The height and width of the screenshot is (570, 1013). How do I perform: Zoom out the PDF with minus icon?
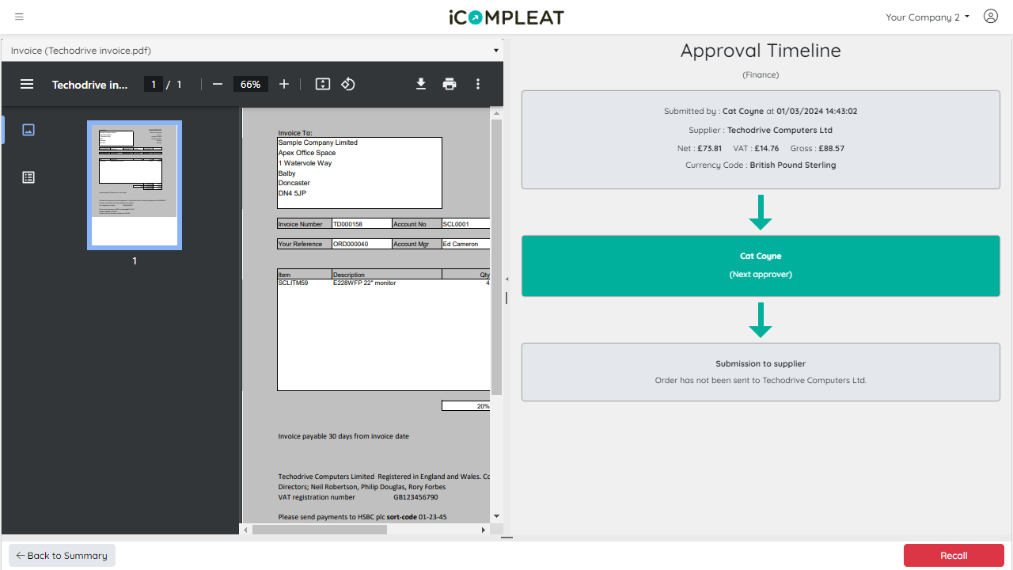click(218, 84)
